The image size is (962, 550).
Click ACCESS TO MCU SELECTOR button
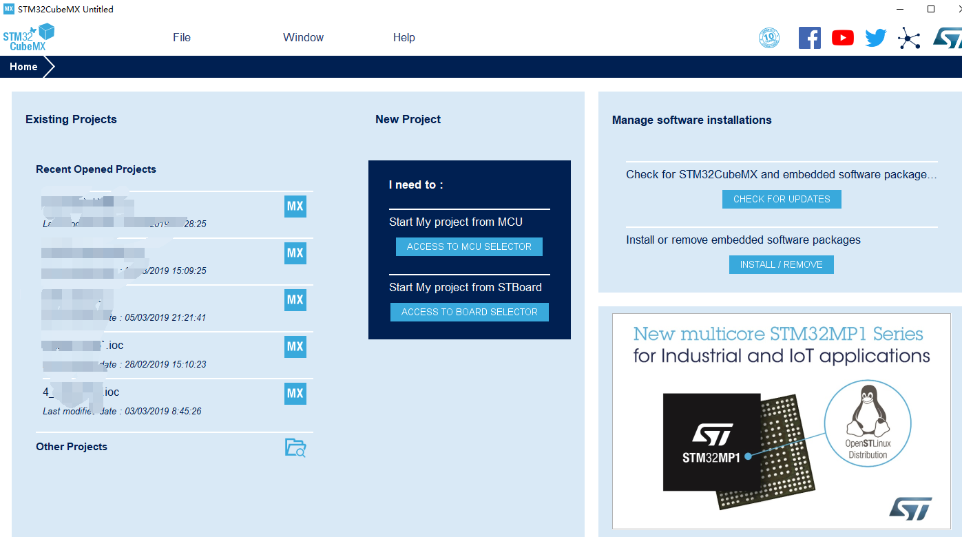coord(469,246)
